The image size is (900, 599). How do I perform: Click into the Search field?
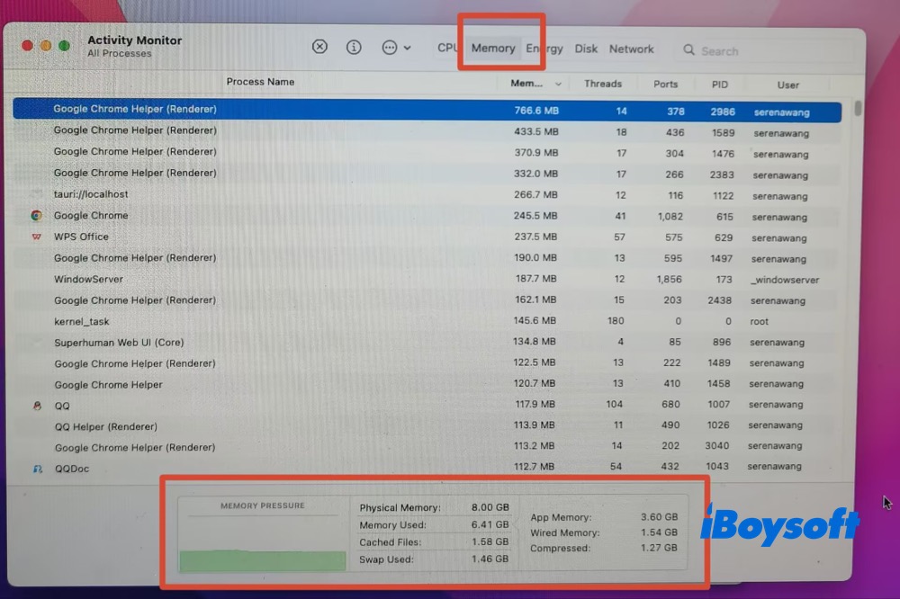(x=763, y=51)
